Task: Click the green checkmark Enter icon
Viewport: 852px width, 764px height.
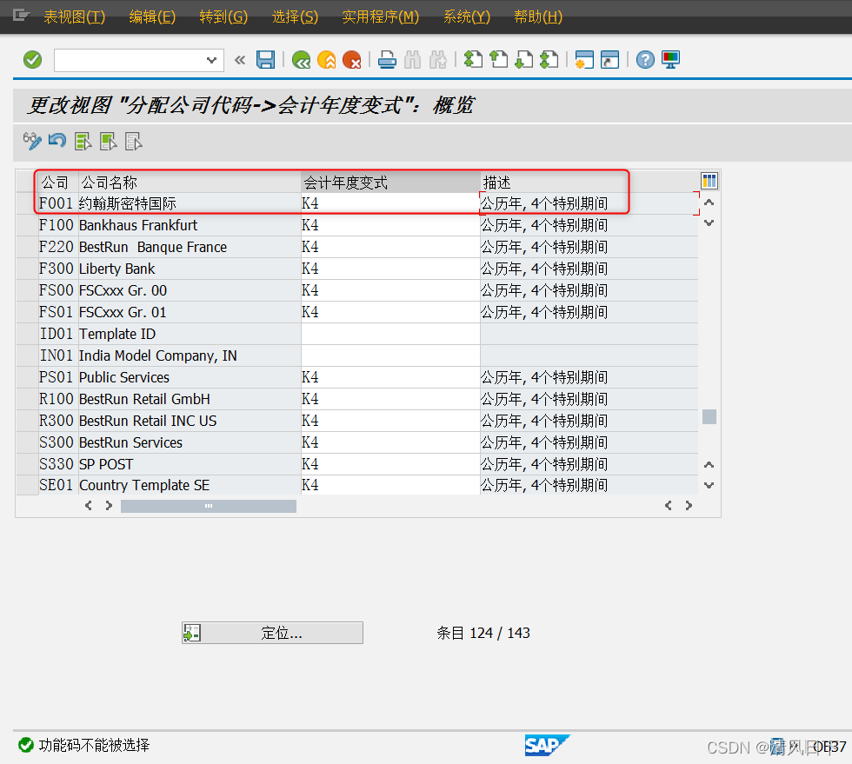Action: (x=33, y=60)
